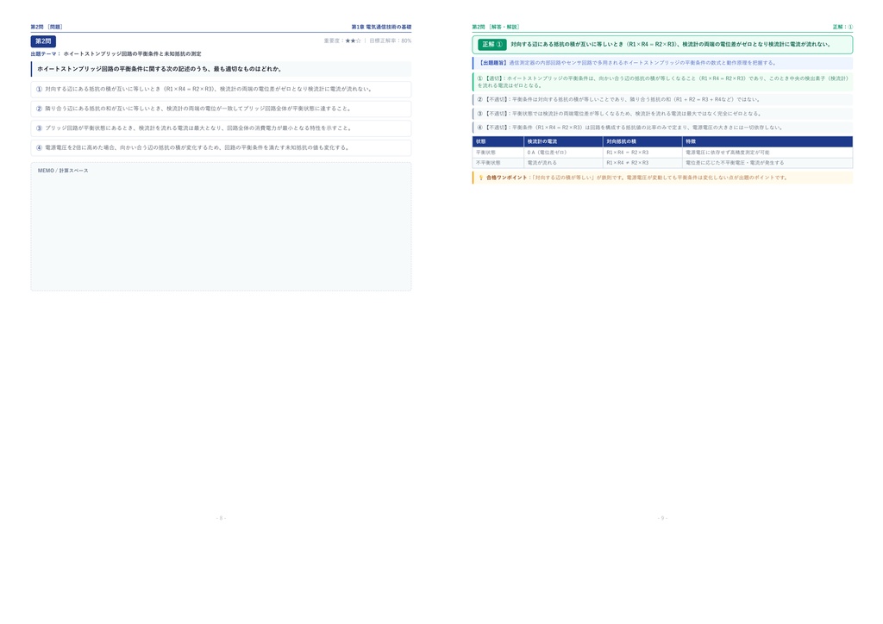Click the cell 電源電圧に依存せず高精度測定が可能

[x=767, y=153]
